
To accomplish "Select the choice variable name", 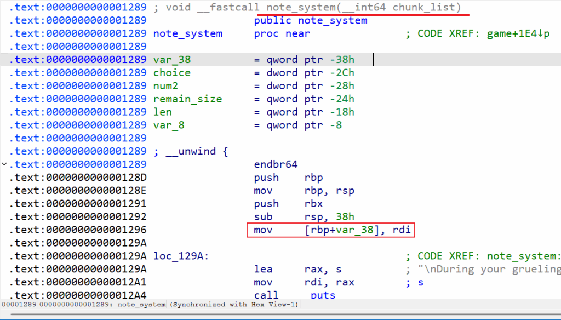I will tap(172, 73).
